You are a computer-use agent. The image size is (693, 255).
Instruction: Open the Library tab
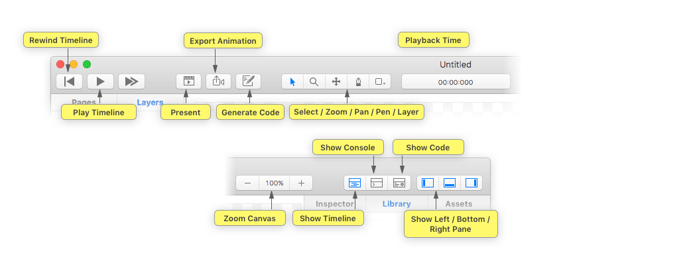click(397, 204)
